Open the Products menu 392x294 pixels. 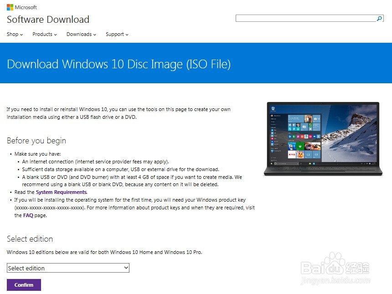point(45,34)
